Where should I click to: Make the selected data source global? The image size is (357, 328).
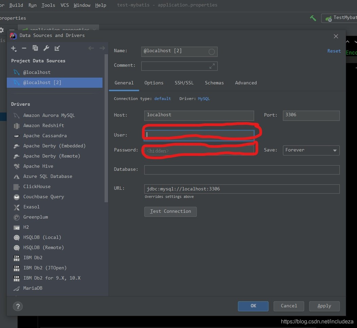point(57,48)
